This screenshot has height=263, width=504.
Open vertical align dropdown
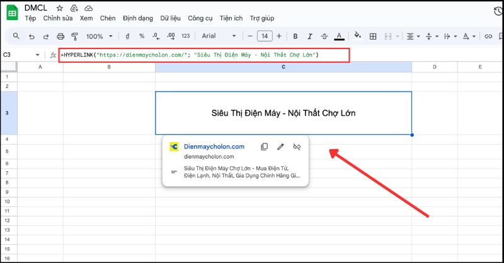coord(432,36)
